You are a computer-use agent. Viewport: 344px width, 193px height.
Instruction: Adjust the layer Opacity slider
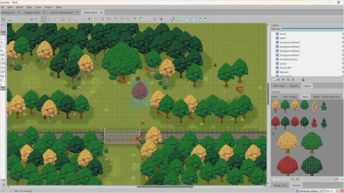click(x=311, y=29)
